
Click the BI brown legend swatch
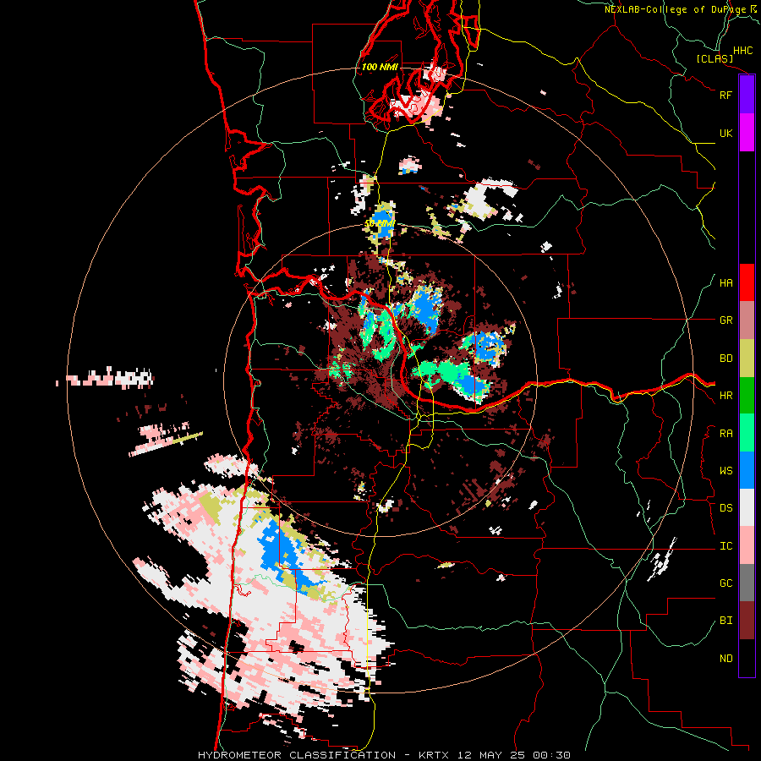click(x=747, y=621)
